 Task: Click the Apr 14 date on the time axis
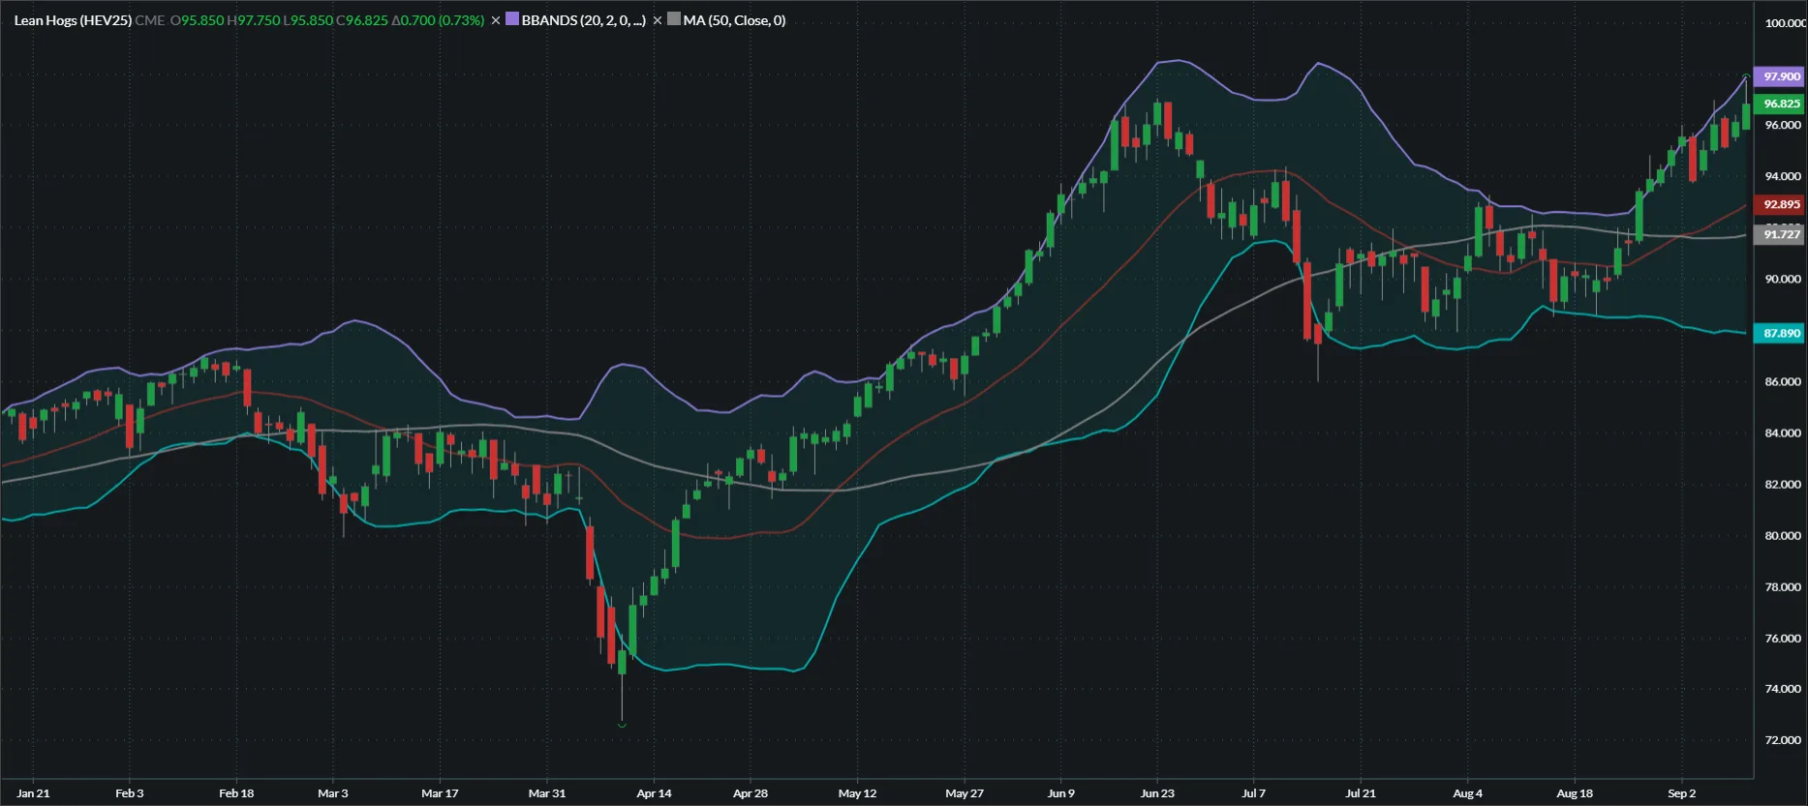(654, 793)
